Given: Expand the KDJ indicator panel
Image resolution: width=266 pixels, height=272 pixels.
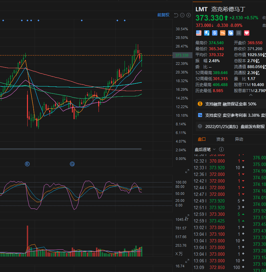Looking at the screenshot, I should coord(187,216).
